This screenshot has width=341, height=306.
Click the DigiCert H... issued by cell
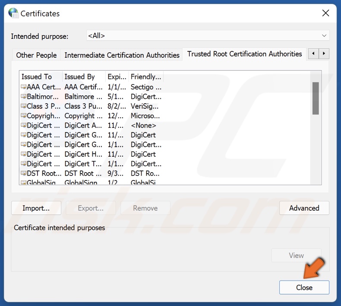pyautogui.click(x=83, y=154)
